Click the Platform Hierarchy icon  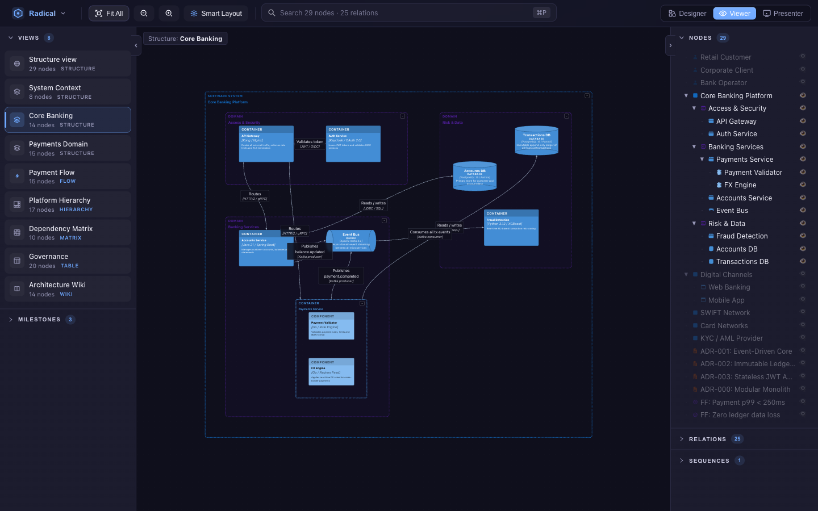click(17, 204)
